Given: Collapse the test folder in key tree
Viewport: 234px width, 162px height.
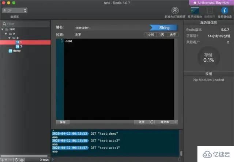Looking at the screenshot, I should click(x=3, y=29).
